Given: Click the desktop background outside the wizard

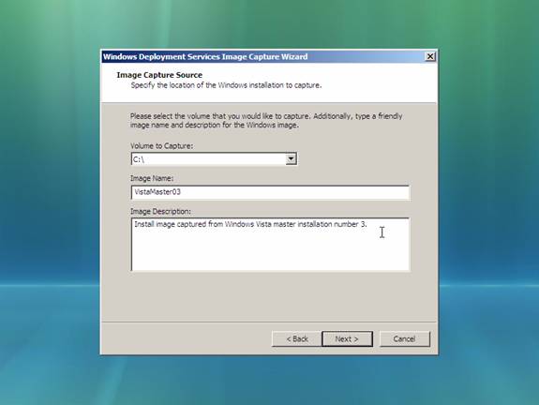Looking at the screenshot, I should click(x=48, y=206).
